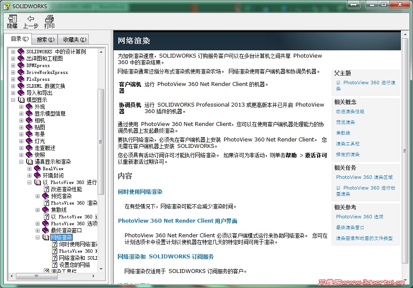
Task: Click the tree pane horizontal scrollbar thumb
Action: click(36, 276)
